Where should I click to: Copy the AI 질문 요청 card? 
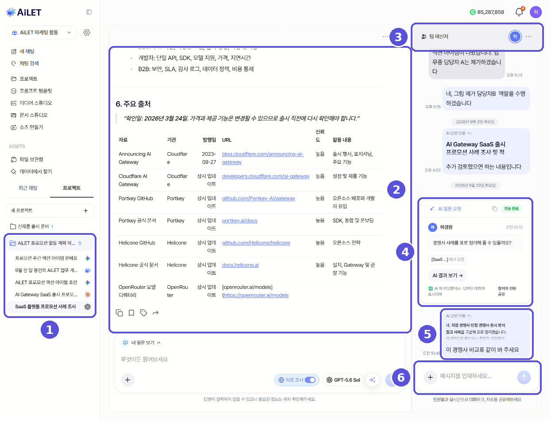[x=494, y=208]
